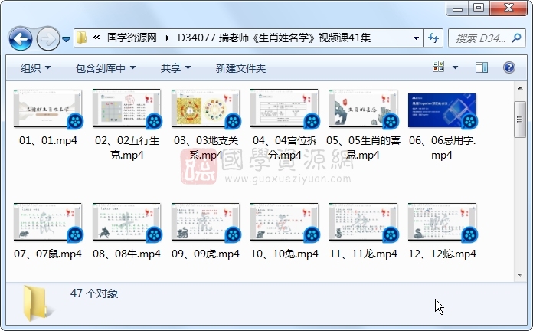The width and height of the screenshot is (533, 331).
Task: Click the scrollbar down arrow
Action: (520, 275)
